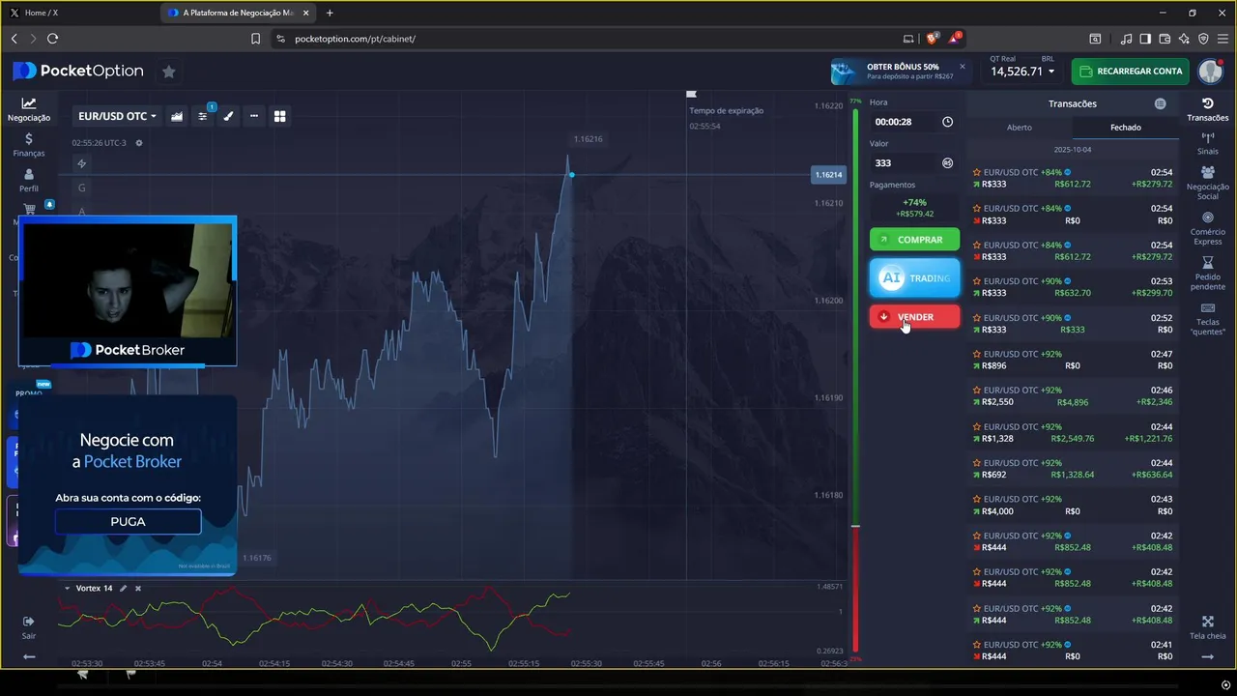Click the address bar pocketoption.com URL

(356, 39)
